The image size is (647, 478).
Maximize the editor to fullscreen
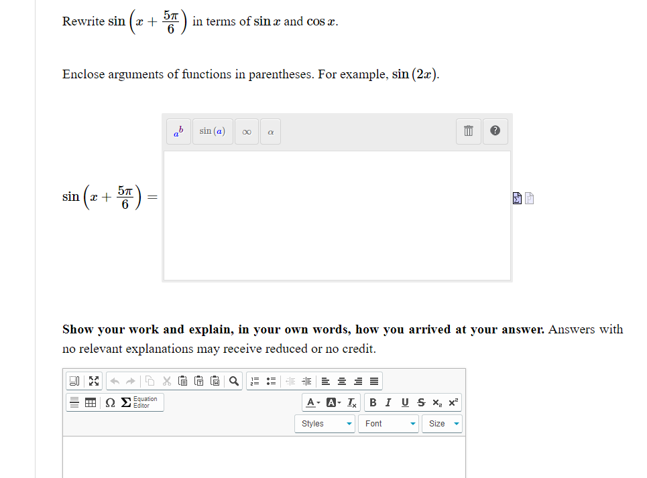(93, 381)
